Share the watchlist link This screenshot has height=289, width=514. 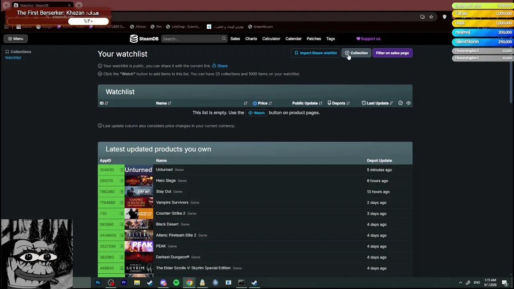[220, 66]
